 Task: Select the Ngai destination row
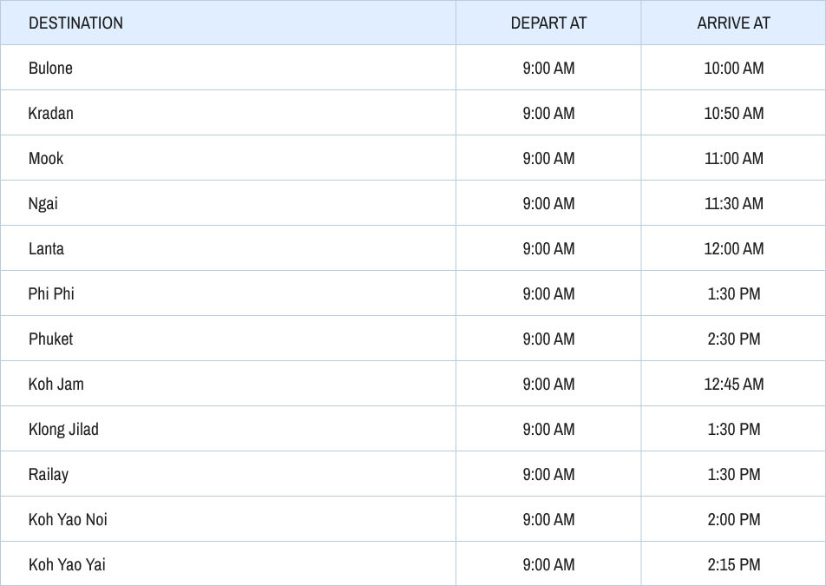413,203
